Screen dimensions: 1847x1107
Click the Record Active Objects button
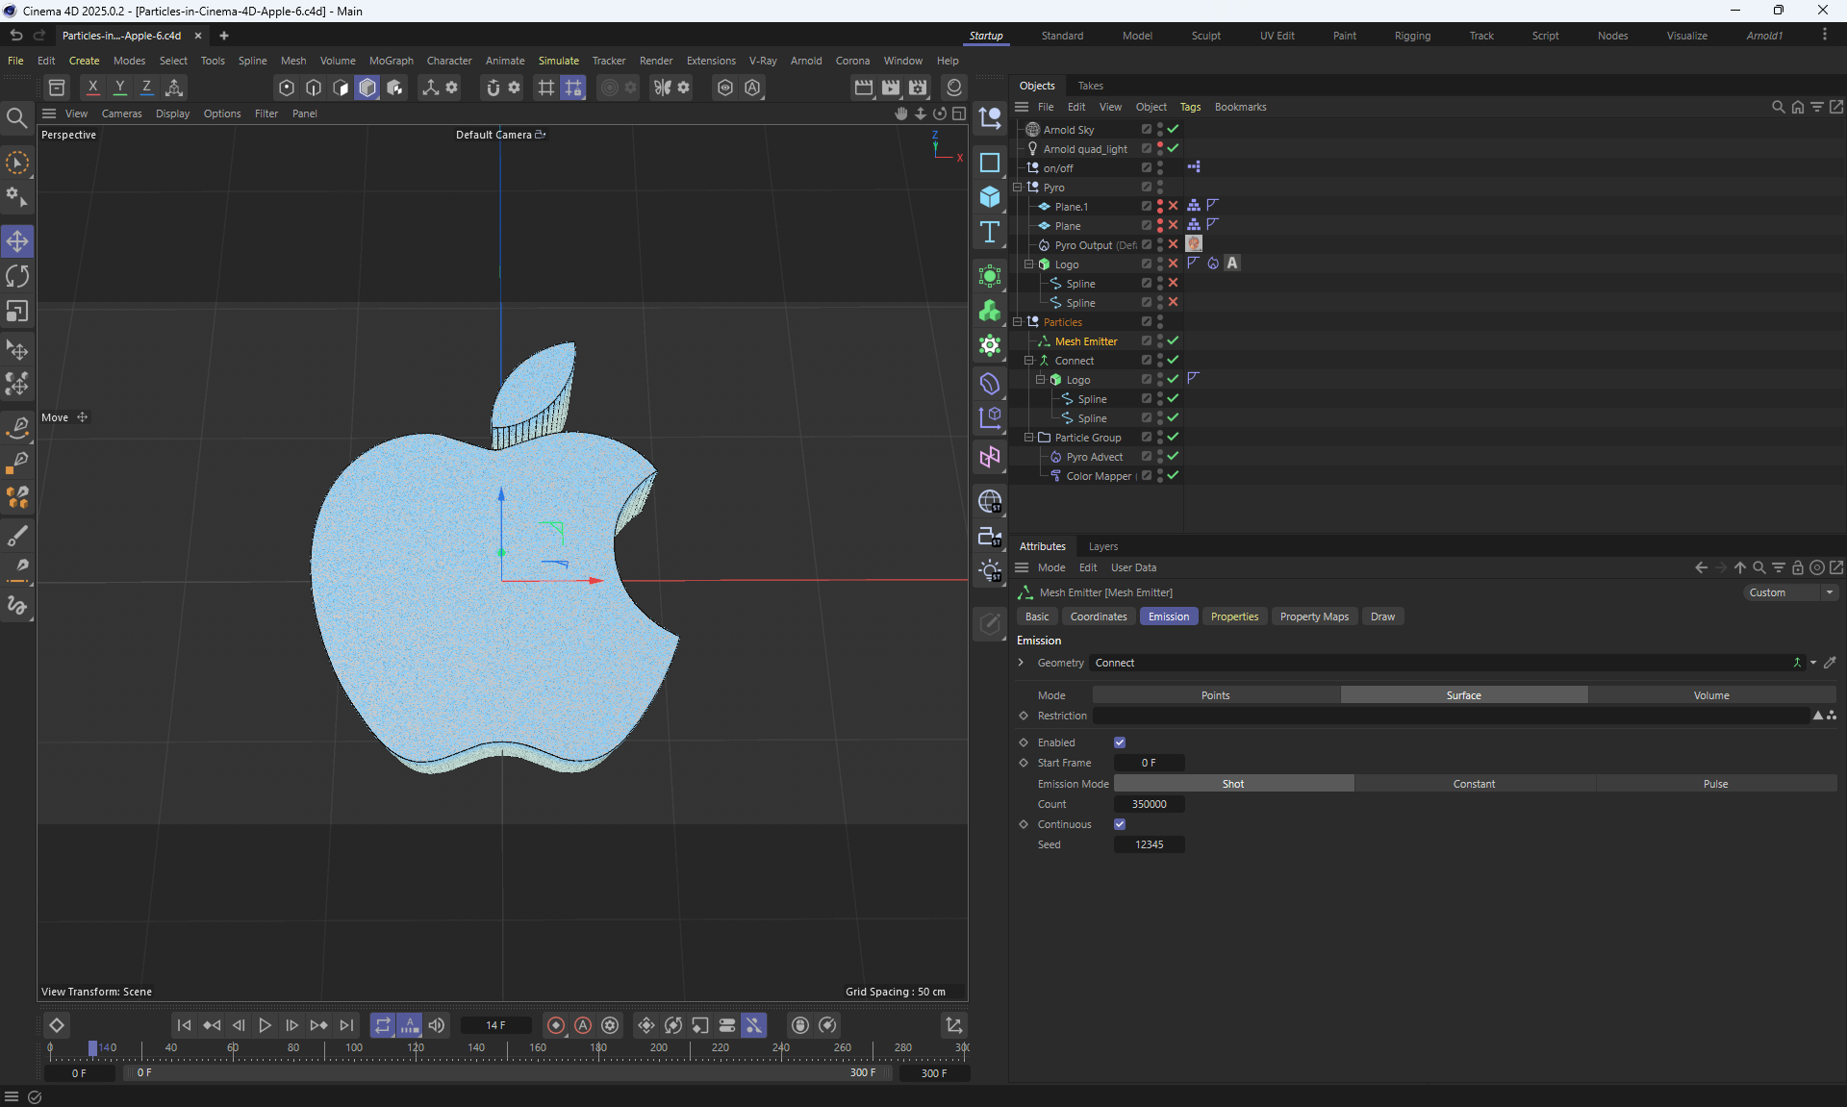556,1025
